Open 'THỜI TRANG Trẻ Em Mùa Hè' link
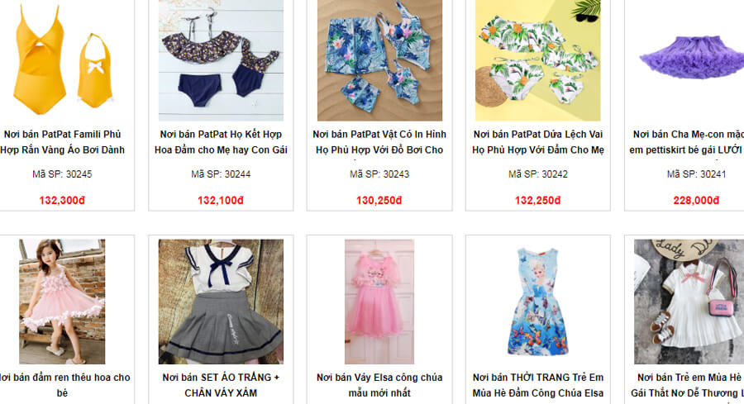Viewport: 744px width, 404px height. pyautogui.click(x=538, y=385)
